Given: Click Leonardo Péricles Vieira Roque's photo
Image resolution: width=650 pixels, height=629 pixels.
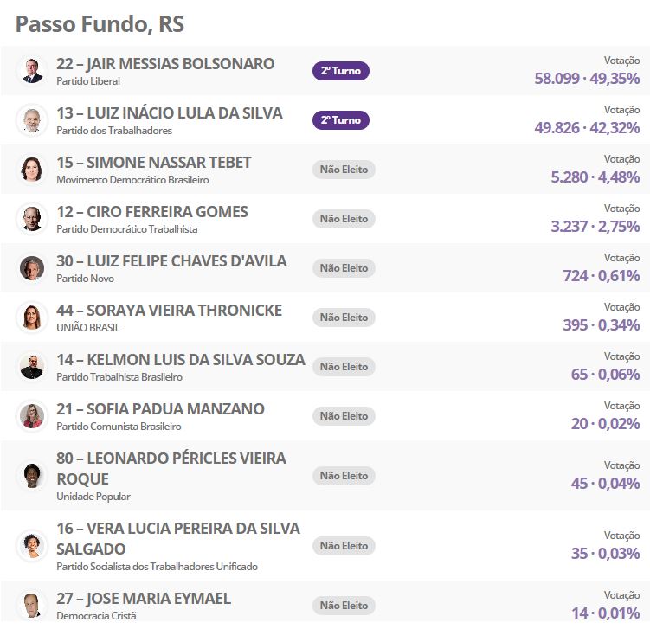Looking at the screenshot, I should point(32,476).
